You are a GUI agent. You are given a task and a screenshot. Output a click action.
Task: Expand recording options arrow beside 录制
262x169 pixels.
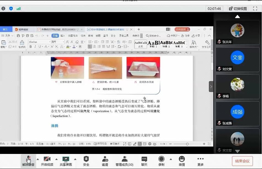click(x=171, y=159)
